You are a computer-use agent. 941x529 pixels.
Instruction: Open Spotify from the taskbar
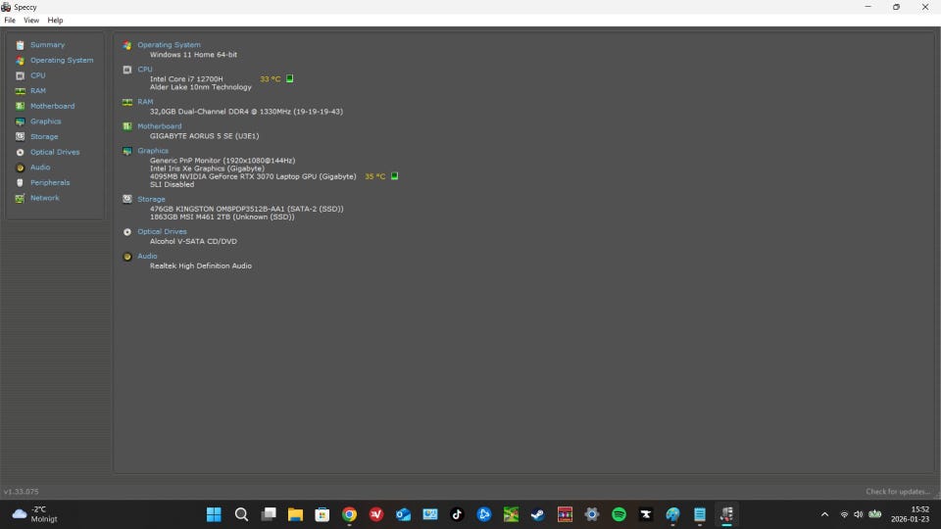(x=619, y=514)
